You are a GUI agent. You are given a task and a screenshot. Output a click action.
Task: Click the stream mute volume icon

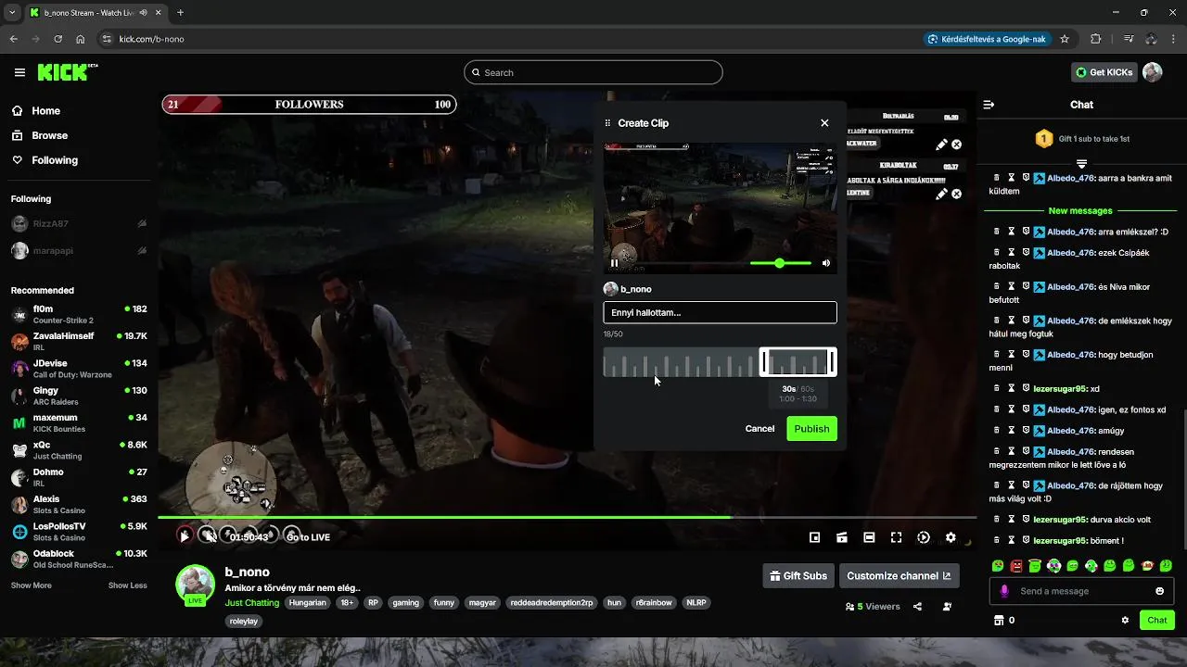click(x=210, y=536)
